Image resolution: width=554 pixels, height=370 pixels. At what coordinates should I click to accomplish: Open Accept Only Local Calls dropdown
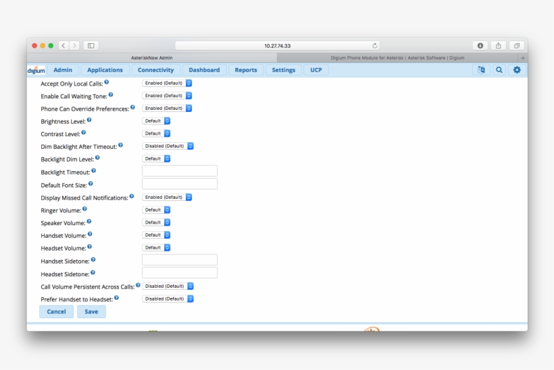click(167, 83)
